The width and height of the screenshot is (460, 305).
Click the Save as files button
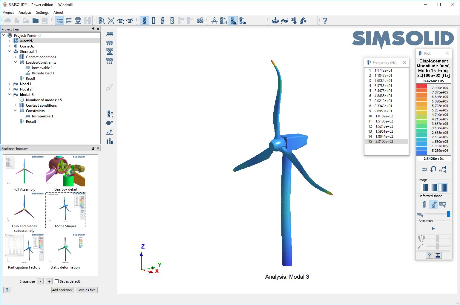click(86, 290)
